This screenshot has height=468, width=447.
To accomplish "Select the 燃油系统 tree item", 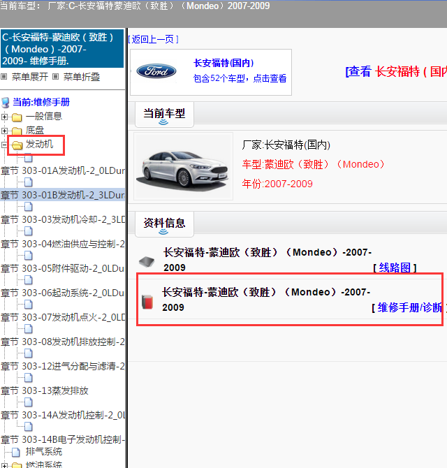I will coord(44,465).
